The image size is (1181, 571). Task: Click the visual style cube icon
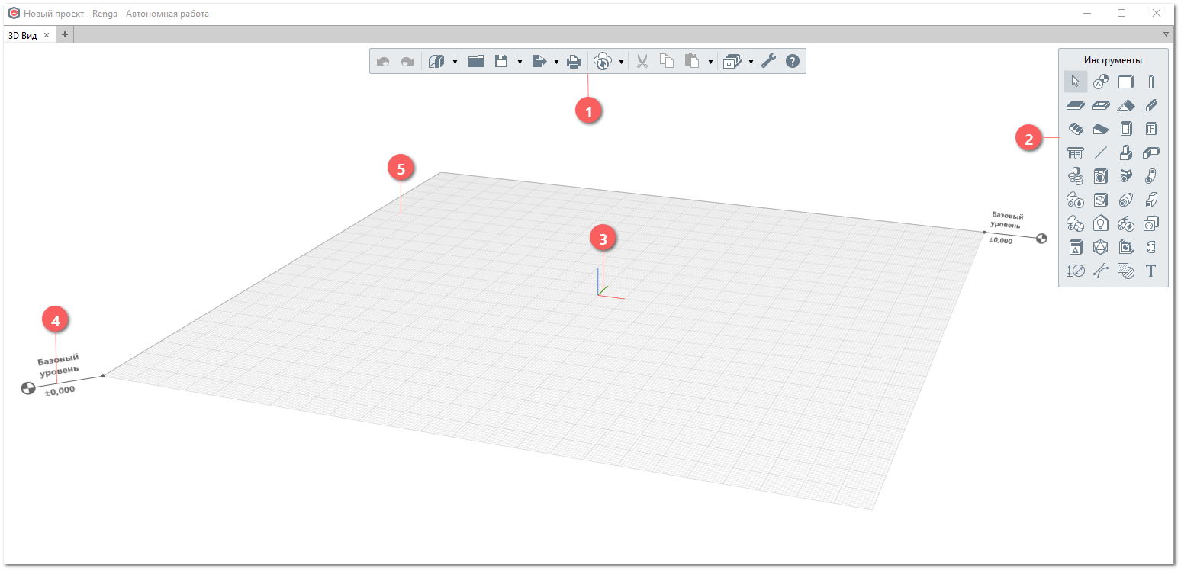coord(436,62)
